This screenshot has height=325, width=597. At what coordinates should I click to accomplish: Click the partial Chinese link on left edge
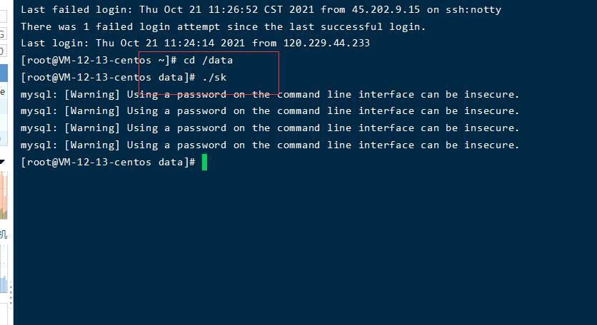(4, 234)
